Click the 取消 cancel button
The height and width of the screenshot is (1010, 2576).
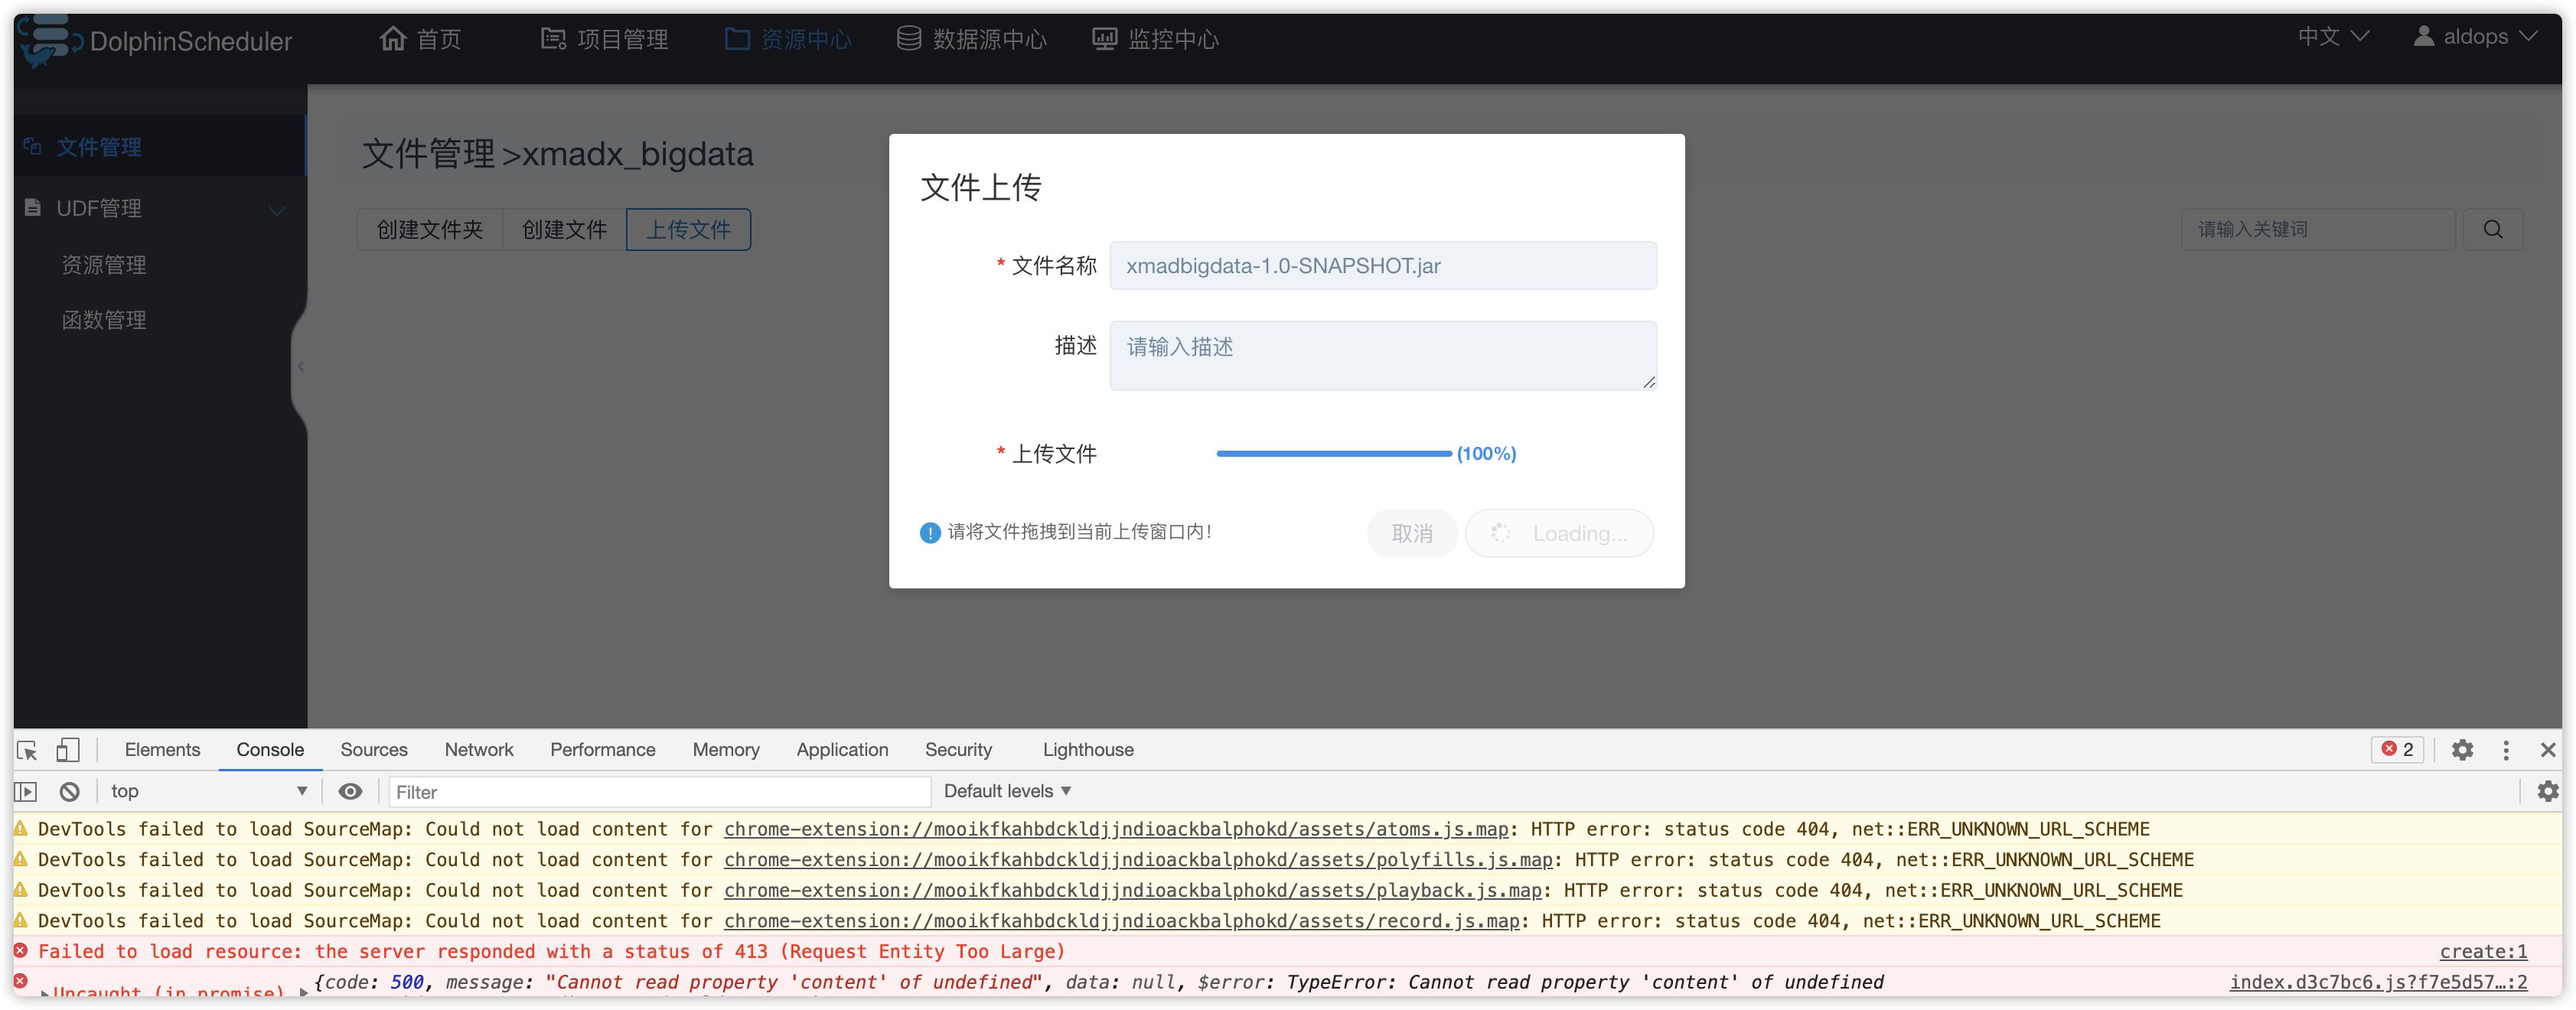[x=1411, y=533]
